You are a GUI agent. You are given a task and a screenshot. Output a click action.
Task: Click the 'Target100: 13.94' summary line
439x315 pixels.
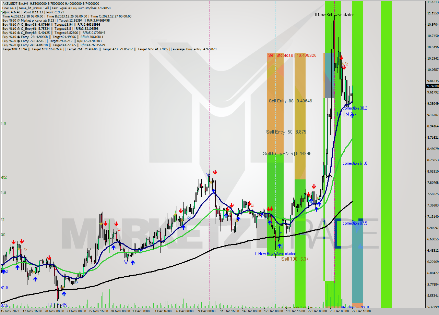(109, 49)
